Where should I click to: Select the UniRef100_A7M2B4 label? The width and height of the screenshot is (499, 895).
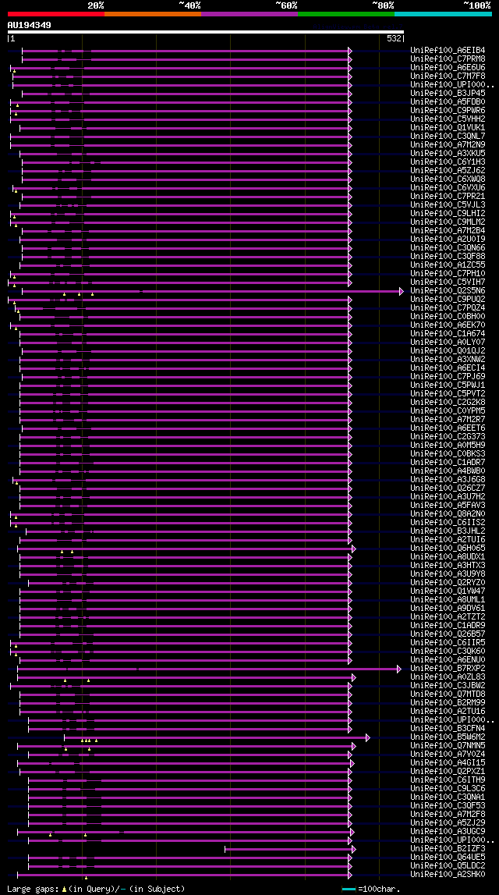click(448, 231)
